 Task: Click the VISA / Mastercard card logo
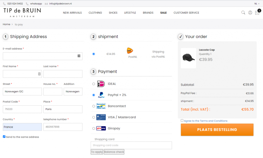click(x=101, y=117)
